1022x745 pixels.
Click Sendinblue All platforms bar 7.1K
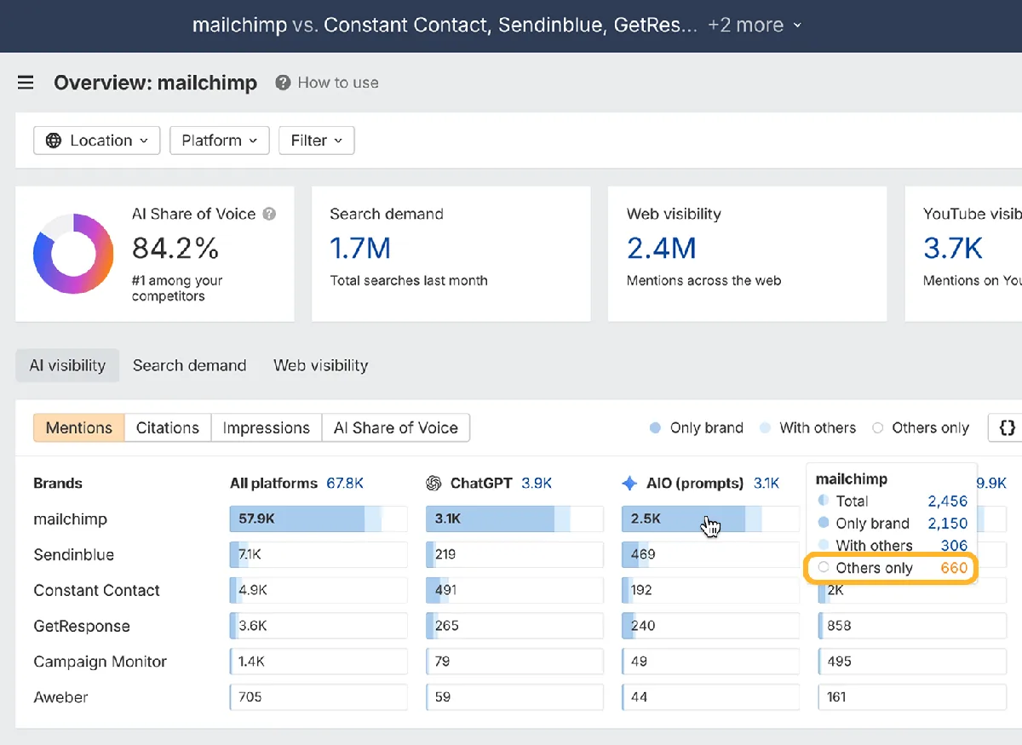(319, 554)
